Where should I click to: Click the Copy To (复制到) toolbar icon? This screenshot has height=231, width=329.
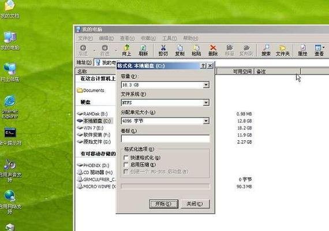[246, 50]
